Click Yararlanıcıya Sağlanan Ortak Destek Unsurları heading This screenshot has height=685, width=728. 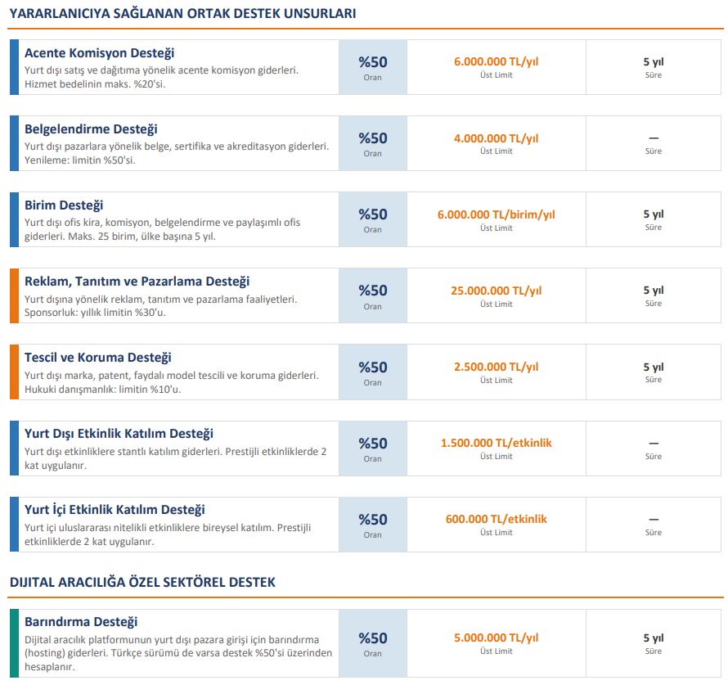pyautogui.click(x=182, y=13)
